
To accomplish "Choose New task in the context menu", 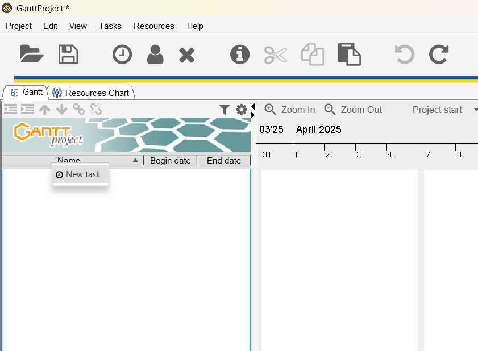I will click(80, 174).
